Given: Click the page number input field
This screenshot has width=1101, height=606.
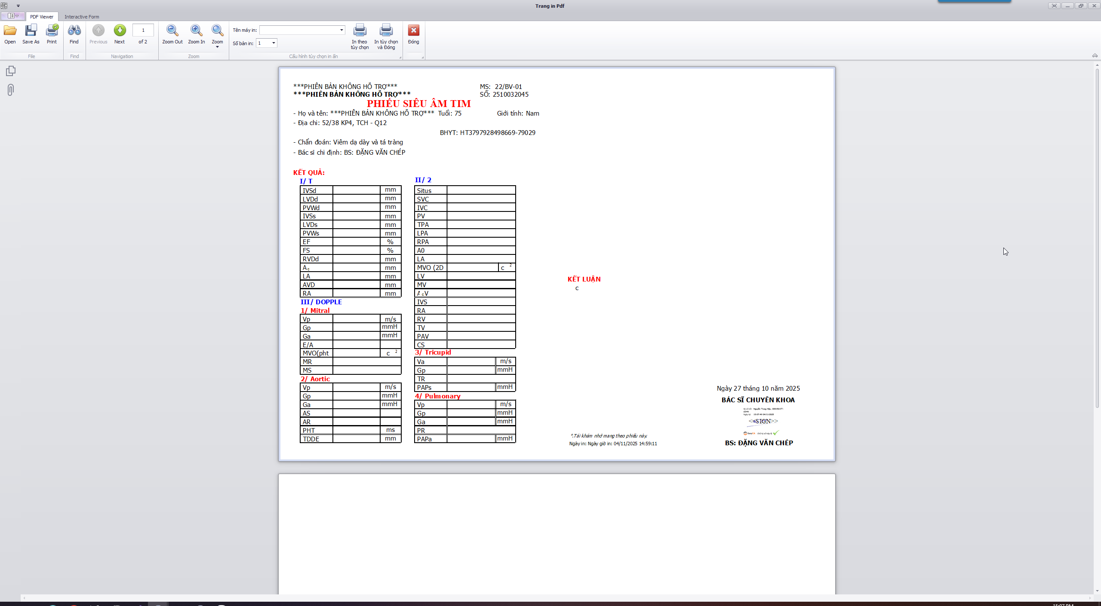Looking at the screenshot, I should pyautogui.click(x=143, y=30).
